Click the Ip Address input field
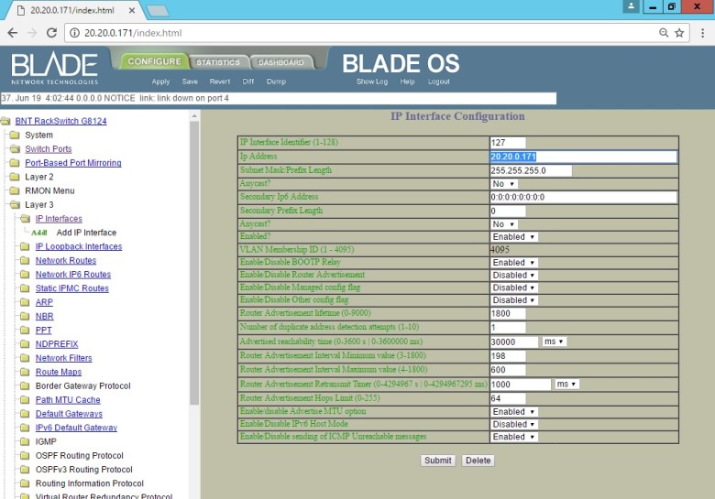Image resolution: width=715 pixels, height=499 pixels. (583, 157)
